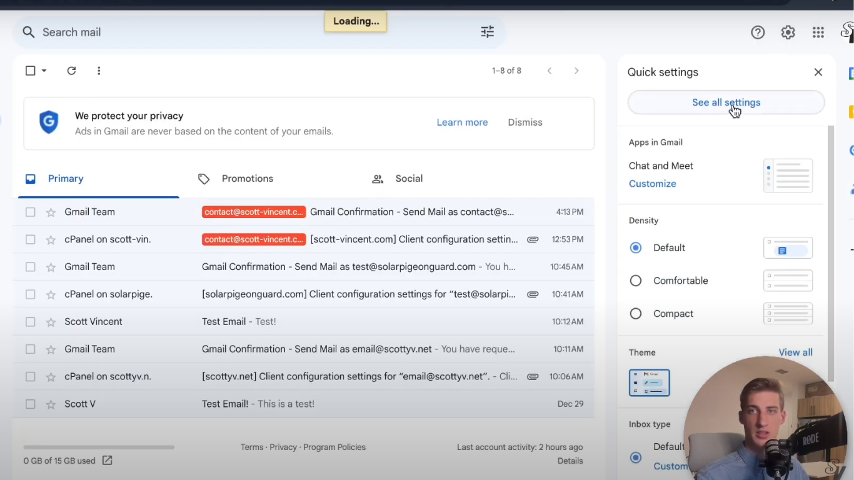Go to older emails arrow
Viewport: 854px width, 480px height.
tap(576, 71)
